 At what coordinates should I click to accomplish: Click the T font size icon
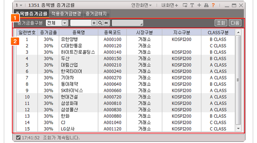pyautogui.click(x=192, y=5)
